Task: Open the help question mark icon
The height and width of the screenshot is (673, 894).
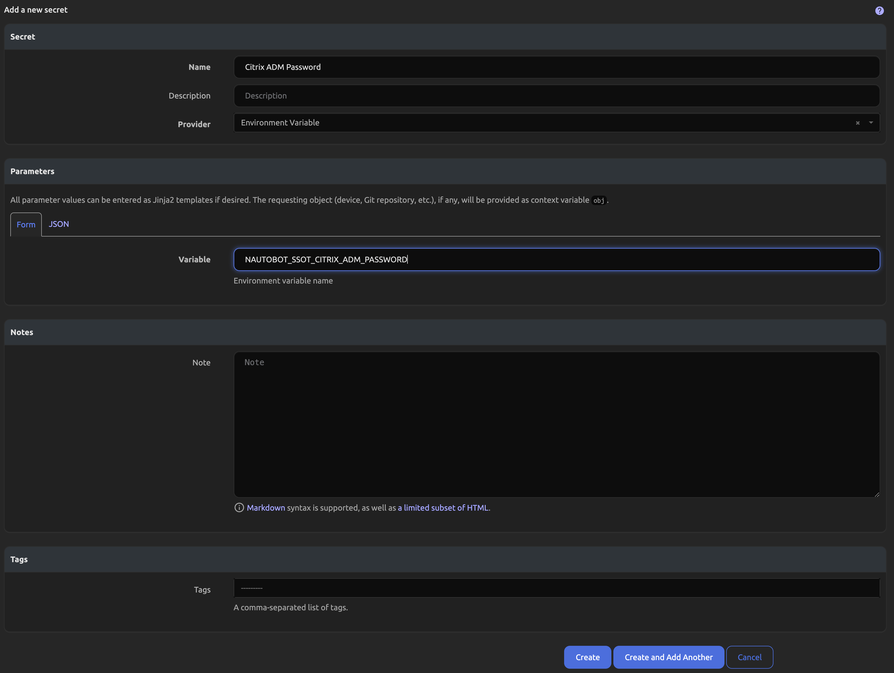Action: pos(879,11)
